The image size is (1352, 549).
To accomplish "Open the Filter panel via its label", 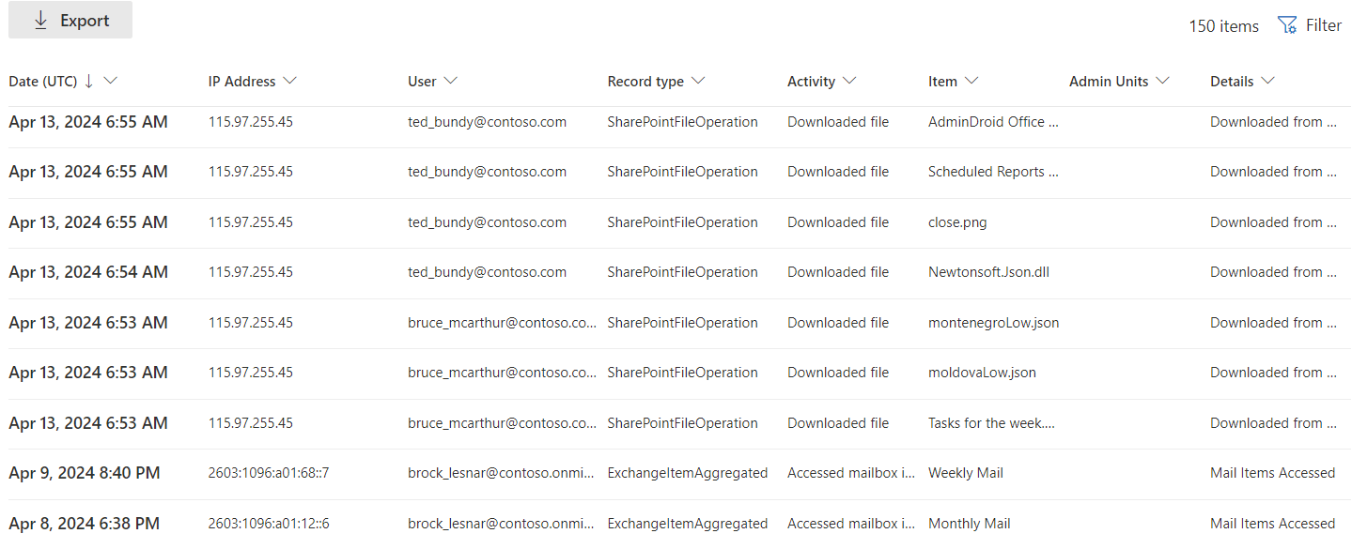I will 1323,25.
